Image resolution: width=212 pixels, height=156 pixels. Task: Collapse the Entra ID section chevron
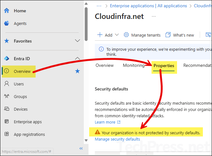tap(77, 58)
